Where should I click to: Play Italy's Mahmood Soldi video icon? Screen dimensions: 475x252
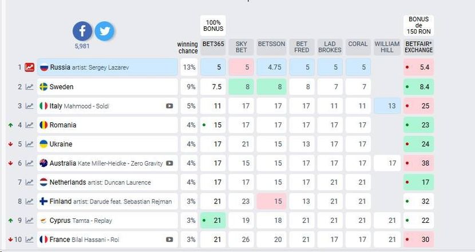pyautogui.click(x=169, y=106)
